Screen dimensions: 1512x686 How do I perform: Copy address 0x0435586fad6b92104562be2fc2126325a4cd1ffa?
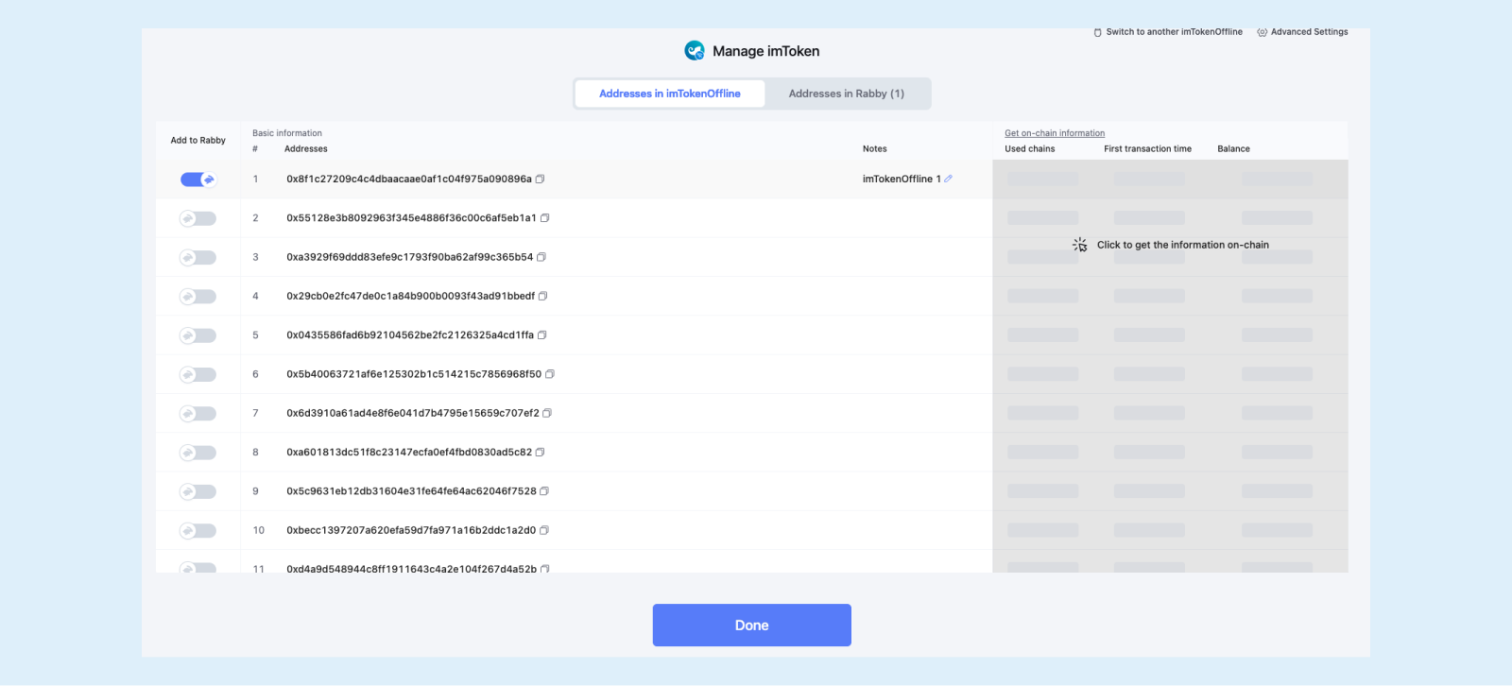pos(541,335)
